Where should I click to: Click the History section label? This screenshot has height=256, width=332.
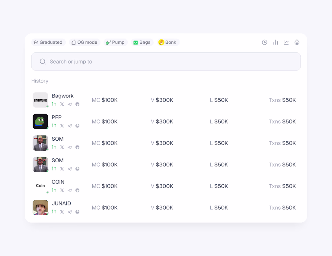coord(40,81)
